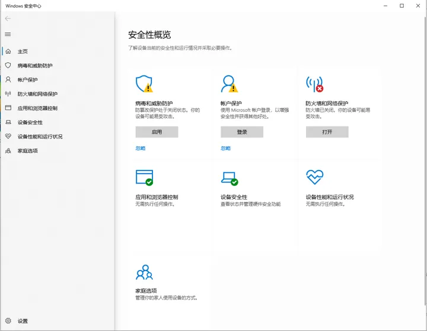Collapse the hamburger navigation menu
This screenshot has width=427, height=331.
pos(8,34)
